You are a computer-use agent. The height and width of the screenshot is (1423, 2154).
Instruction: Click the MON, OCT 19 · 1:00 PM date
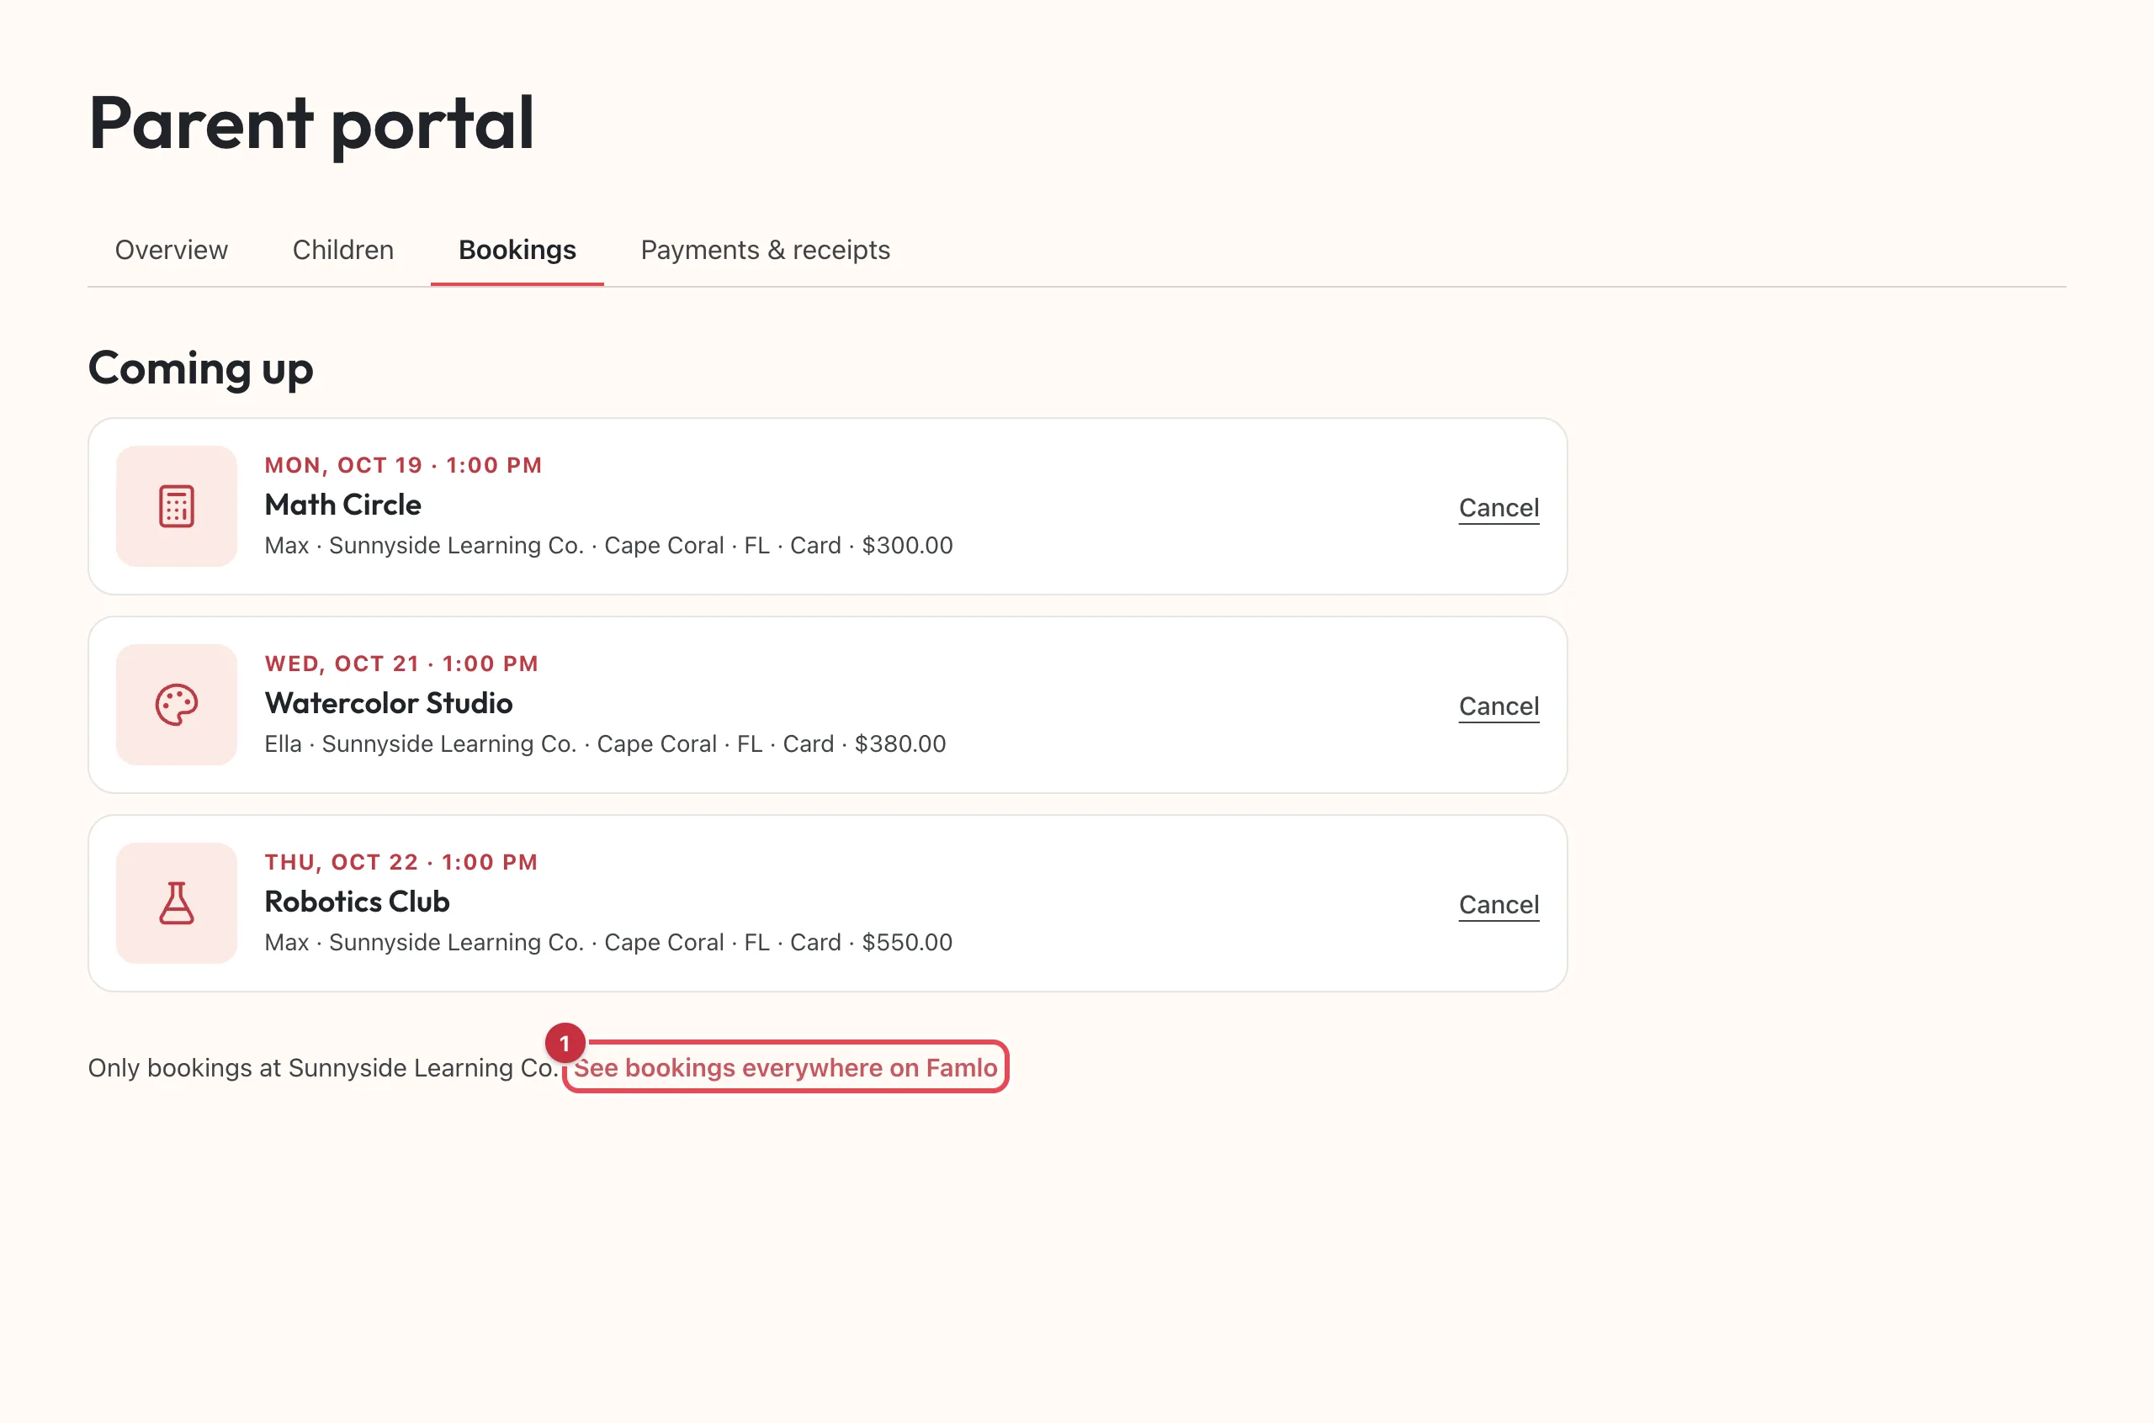(403, 466)
